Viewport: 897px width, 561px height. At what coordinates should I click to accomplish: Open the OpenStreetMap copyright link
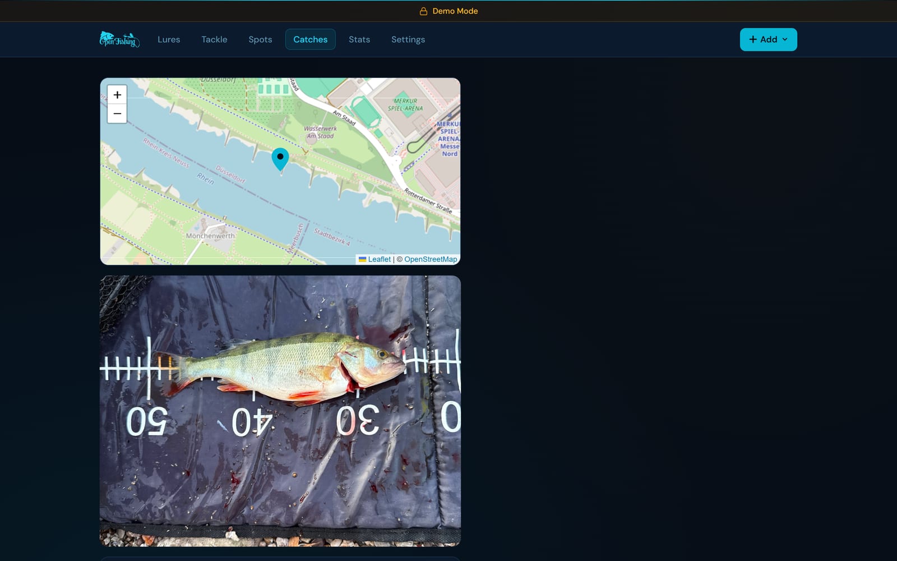431,259
